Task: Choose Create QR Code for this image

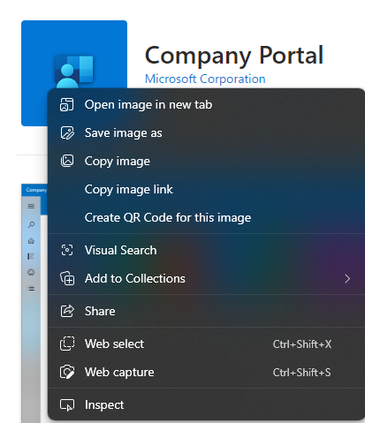Action: pos(206,217)
